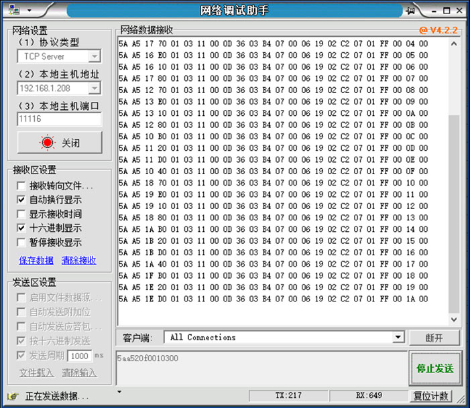Click the 保存数据 link
Screen dimensions: 470x408
coord(36,260)
